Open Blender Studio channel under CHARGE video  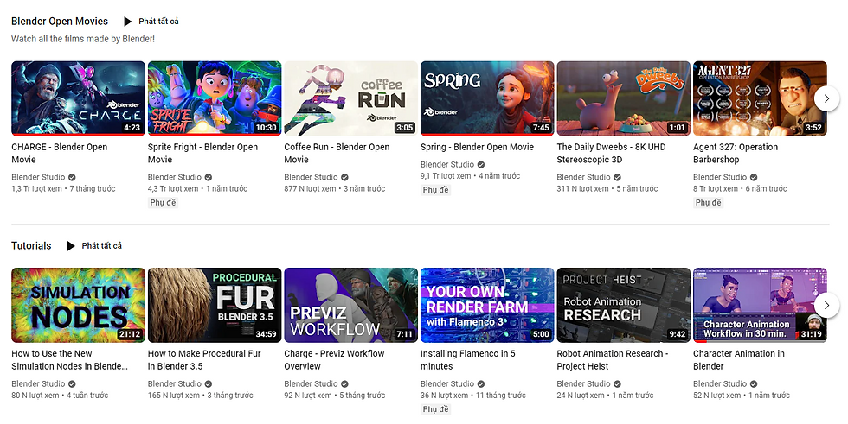[x=38, y=177]
